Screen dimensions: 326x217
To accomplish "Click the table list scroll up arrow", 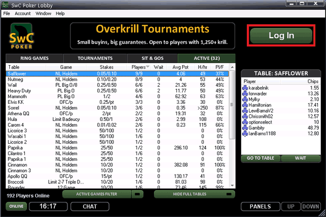I will coord(232,67).
